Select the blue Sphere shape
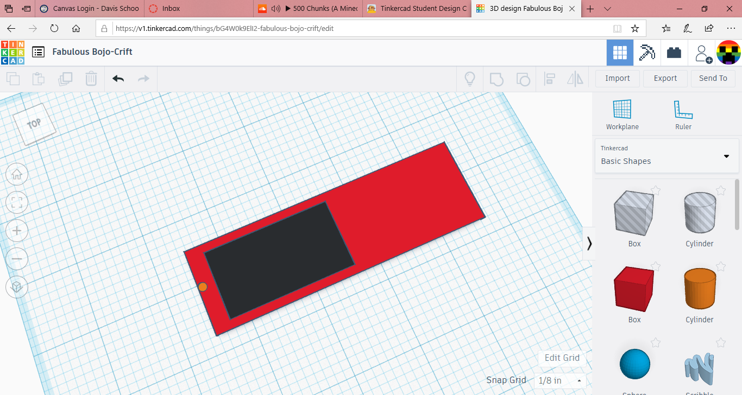 coord(634,364)
